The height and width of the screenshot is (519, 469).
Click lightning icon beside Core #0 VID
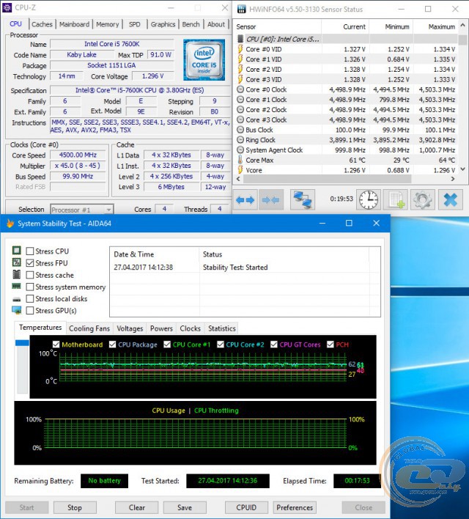pos(240,49)
